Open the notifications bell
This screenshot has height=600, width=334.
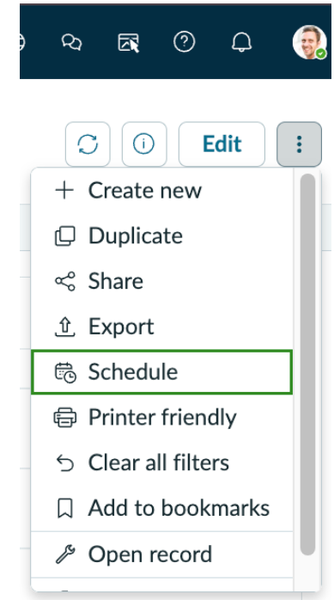(241, 42)
